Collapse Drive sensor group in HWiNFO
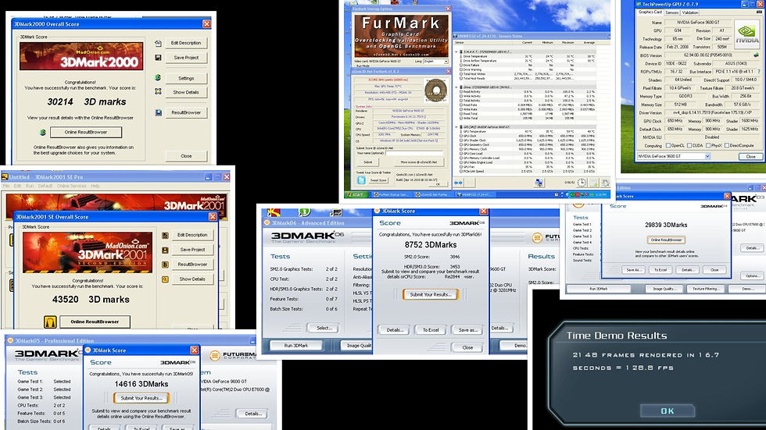Viewport: 766px width, 430px height. (456, 87)
